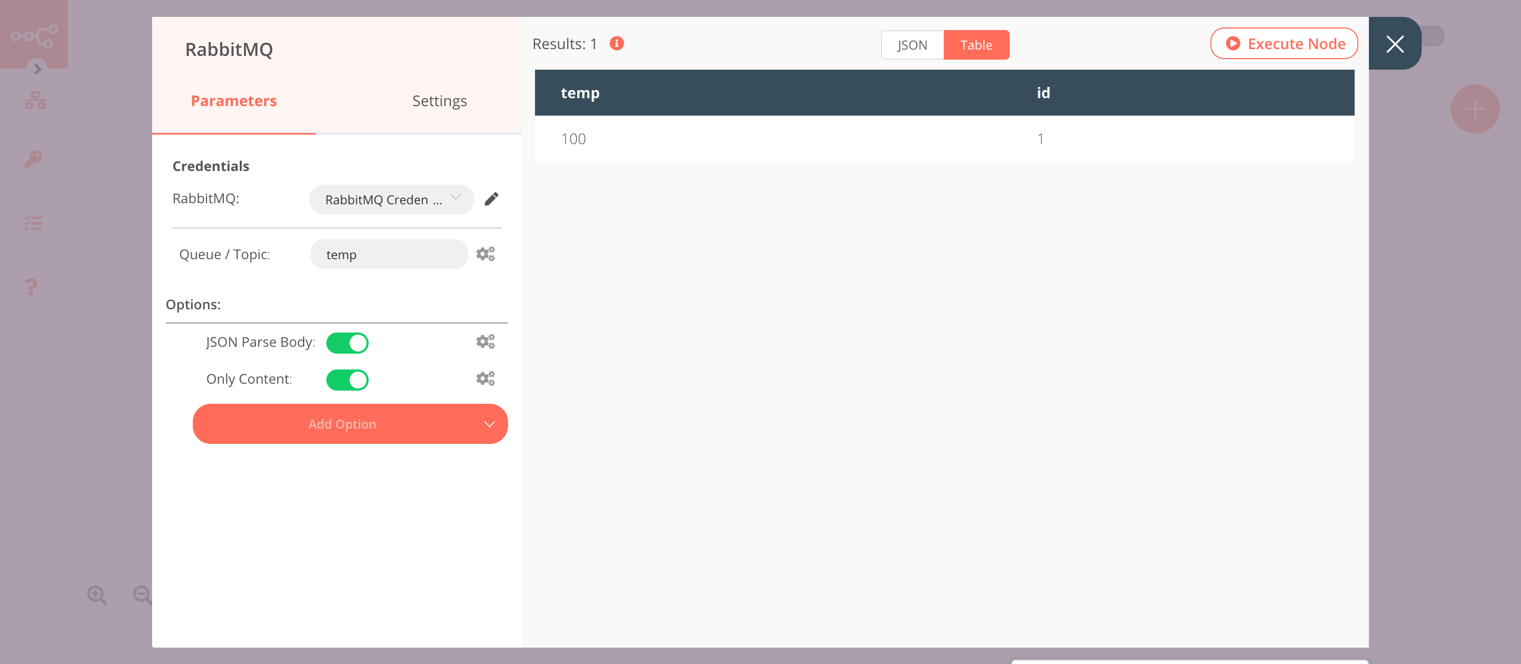Disable JSON Parse Body option toggle
Screen dimensions: 1521x664
(348, 341)
